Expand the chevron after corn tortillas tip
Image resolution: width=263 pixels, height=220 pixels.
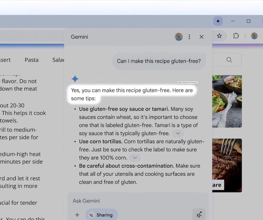(135, 158)
